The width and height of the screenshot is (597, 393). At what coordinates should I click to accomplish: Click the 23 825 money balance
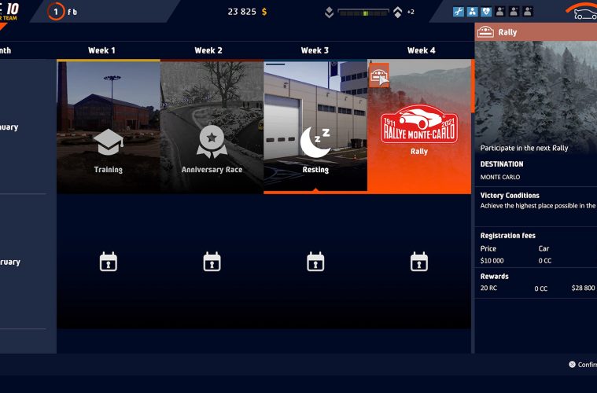[241, 12]
